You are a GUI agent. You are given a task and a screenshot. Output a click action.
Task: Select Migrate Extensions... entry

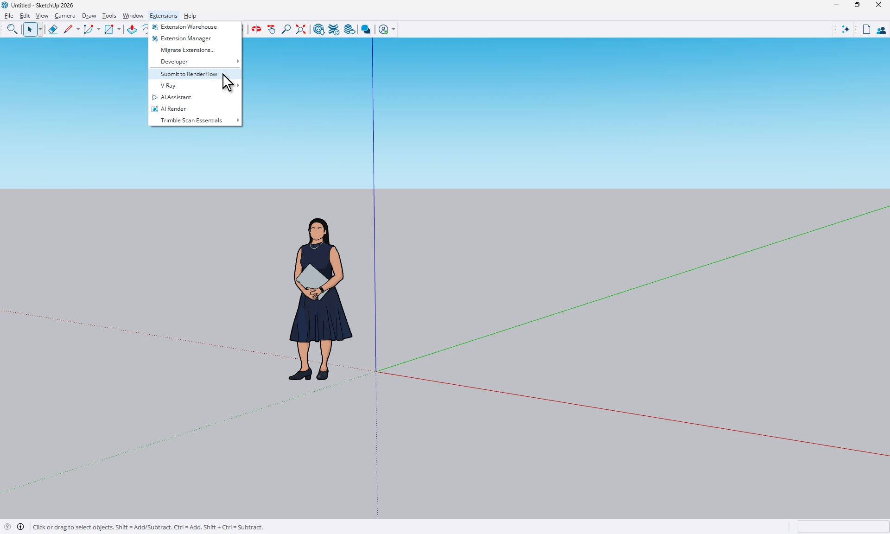click(195, 50)
